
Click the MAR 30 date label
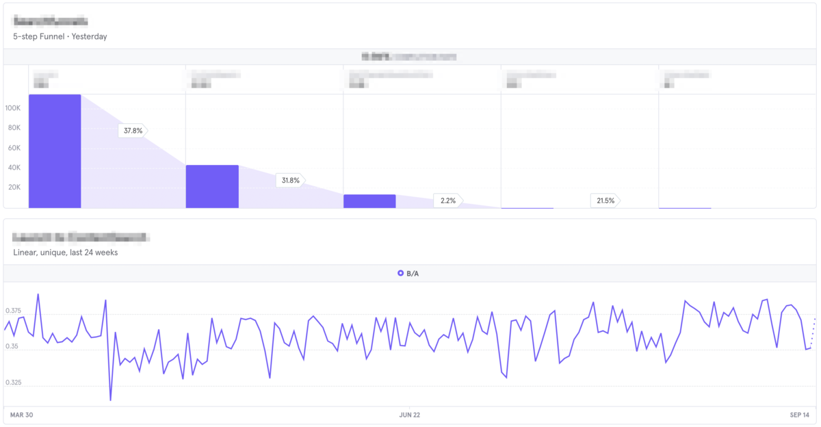click(21, 415)
